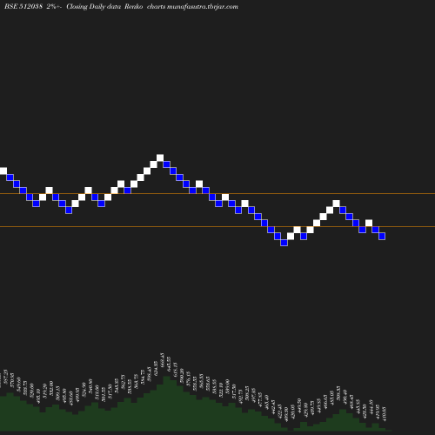Click the last blue Renko brick on the right
This screenshot has width=435, height=435.
(382, 237)
